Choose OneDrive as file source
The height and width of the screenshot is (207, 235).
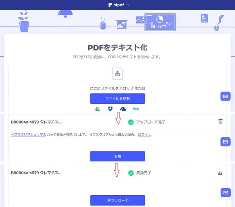pos(123,109)
